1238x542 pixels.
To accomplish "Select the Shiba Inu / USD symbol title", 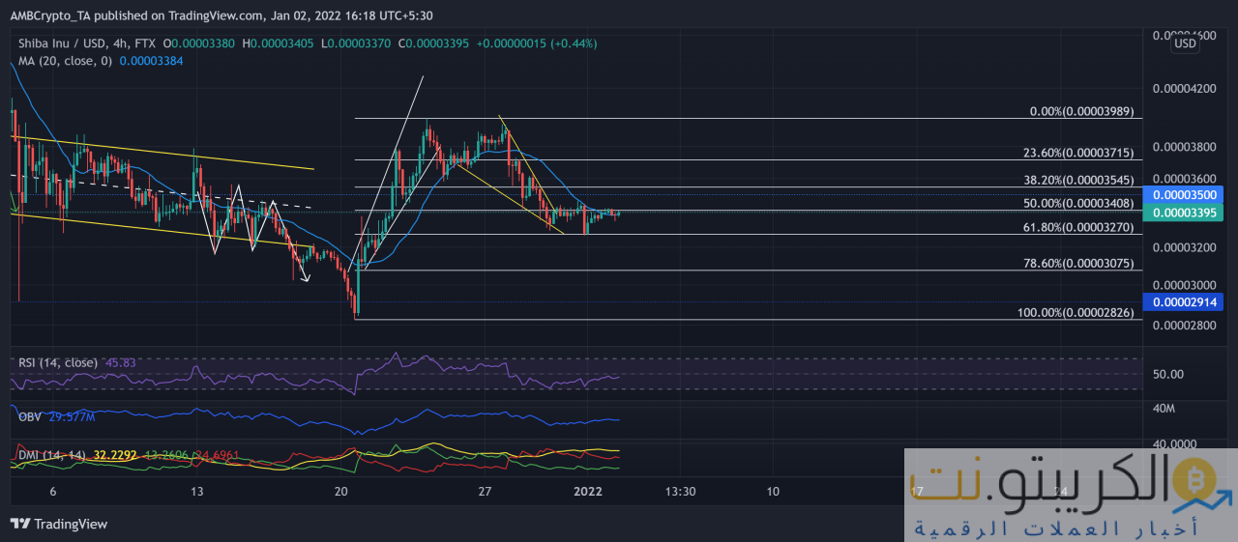I will [64, 43].
